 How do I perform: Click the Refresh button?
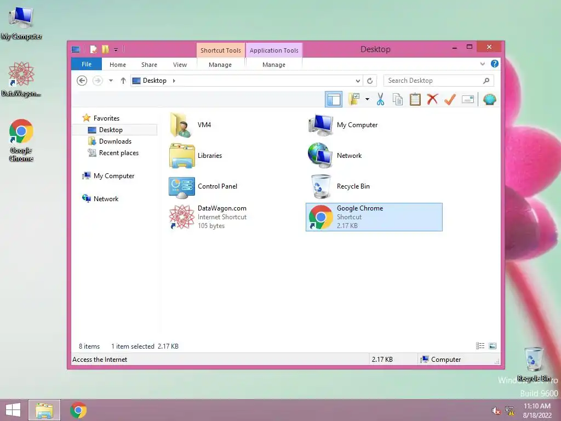point(370,81)
